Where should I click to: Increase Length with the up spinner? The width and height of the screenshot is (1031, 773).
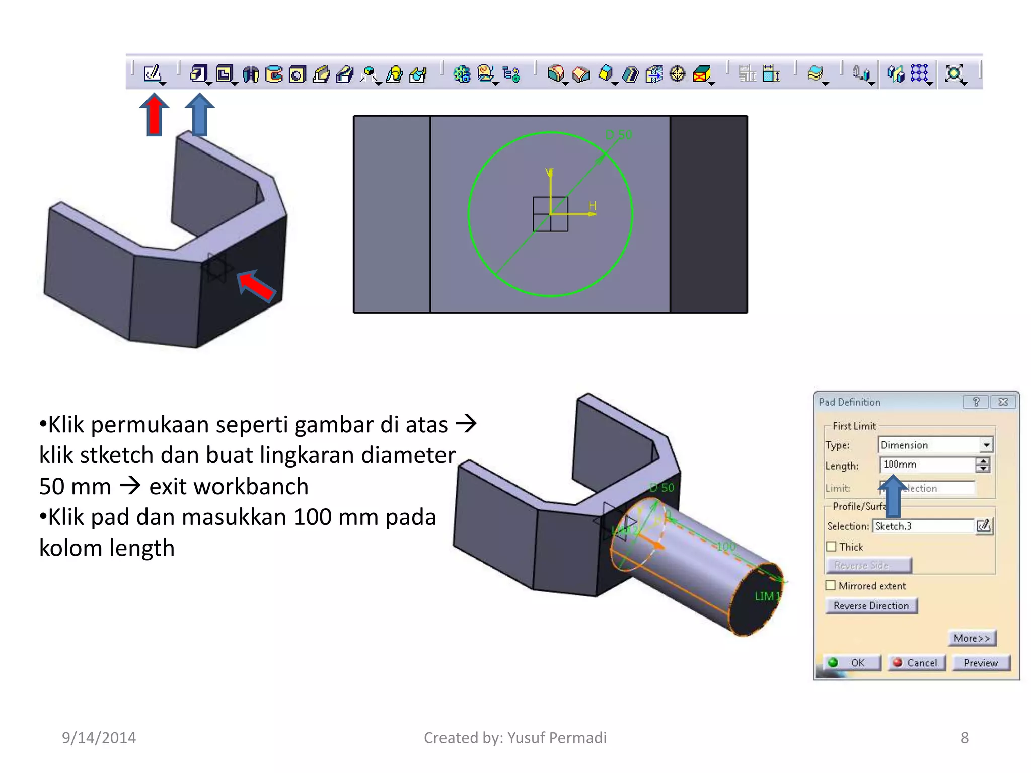(983, 460)
